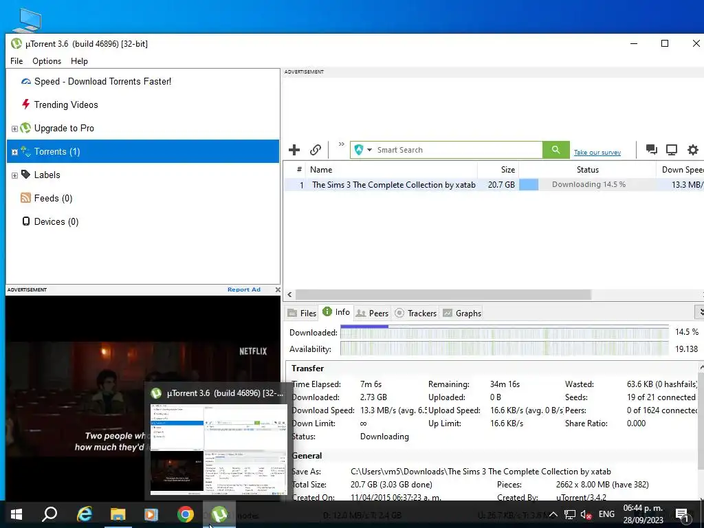Screen dimensions: 704x528
Task: Switch to the Peers tab
Action: [372, 313]
